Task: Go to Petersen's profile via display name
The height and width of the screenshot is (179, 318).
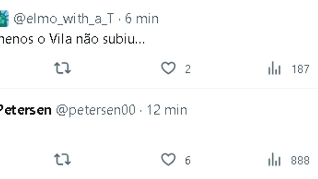Action: [25, 110]
